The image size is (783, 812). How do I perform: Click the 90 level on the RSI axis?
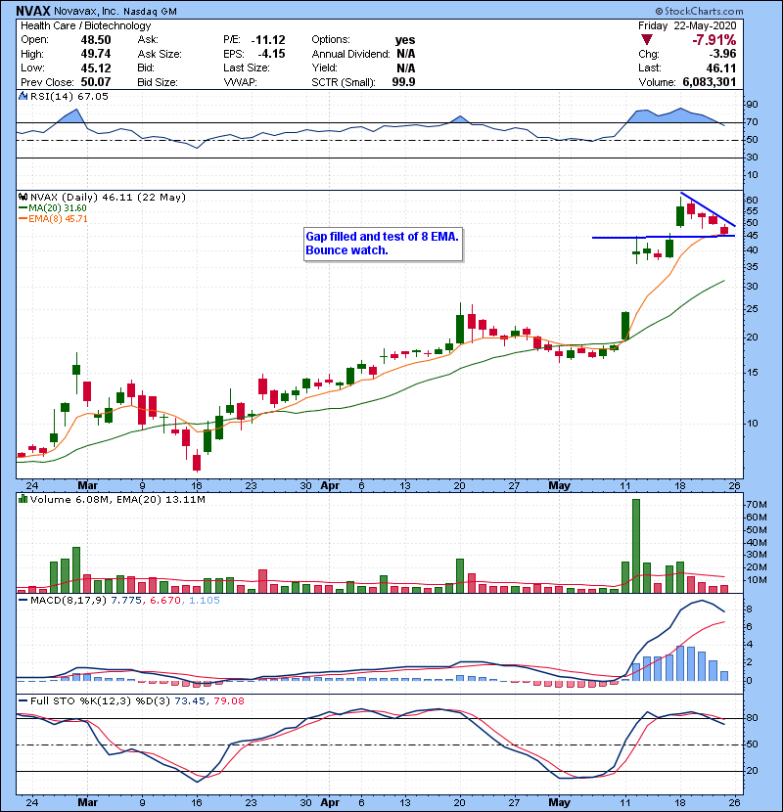[752, 105]
